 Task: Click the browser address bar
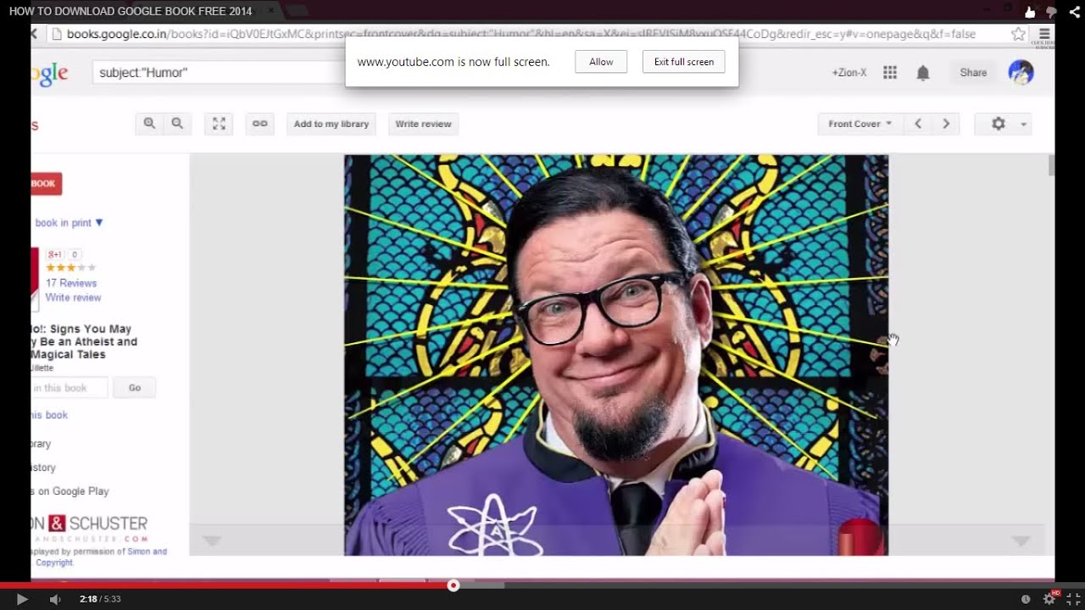coord(526,34)
